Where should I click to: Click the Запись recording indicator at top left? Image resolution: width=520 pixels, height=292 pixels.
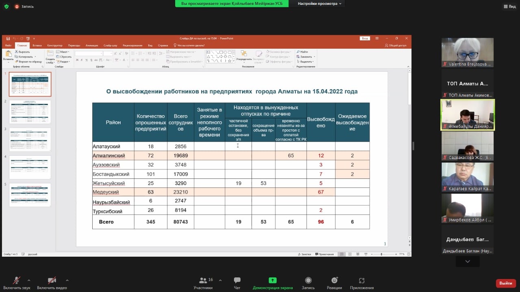(25, 6)
